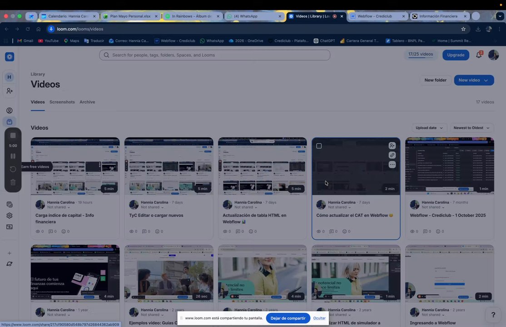Viewport: 506px width, 327px height.
Task: Click the sidebar icon below the plus
Action: (10, 264)
